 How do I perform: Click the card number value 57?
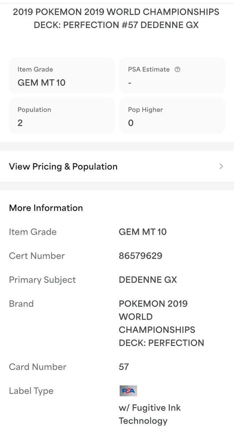coord(124,367)
